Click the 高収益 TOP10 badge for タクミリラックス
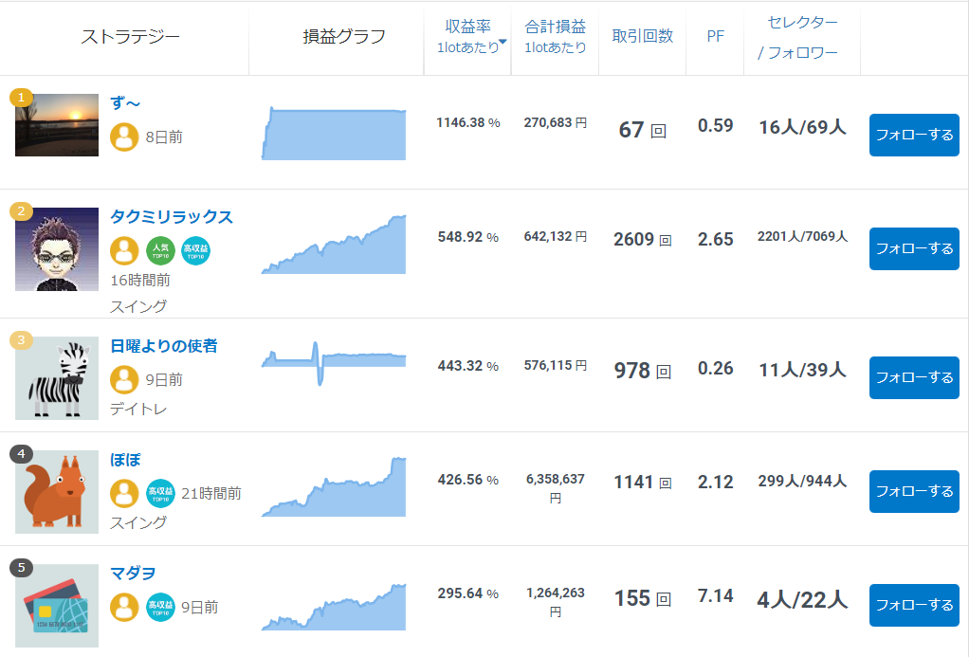Image resolution: width=969 pixels, height=657 pixels. tap(196, 251)
